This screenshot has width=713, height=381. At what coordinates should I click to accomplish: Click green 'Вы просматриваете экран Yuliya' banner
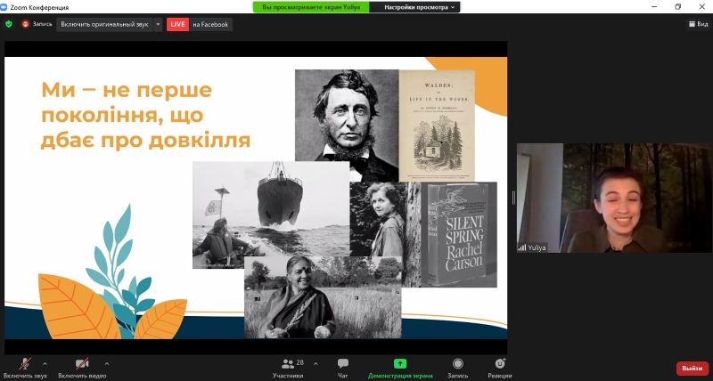click(x=311, y=7)
